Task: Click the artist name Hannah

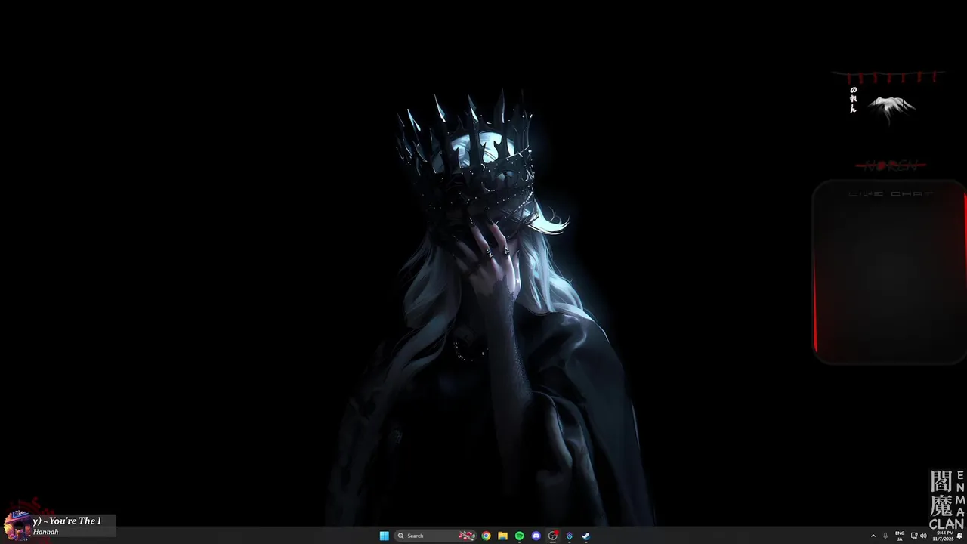Action: click(x=46, y=532)
